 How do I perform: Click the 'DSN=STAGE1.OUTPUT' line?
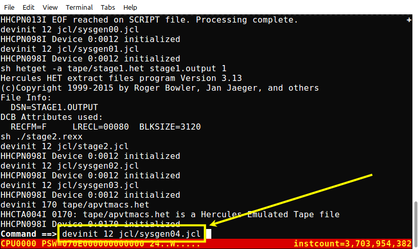pyautogui.click(x=54, y=107)
